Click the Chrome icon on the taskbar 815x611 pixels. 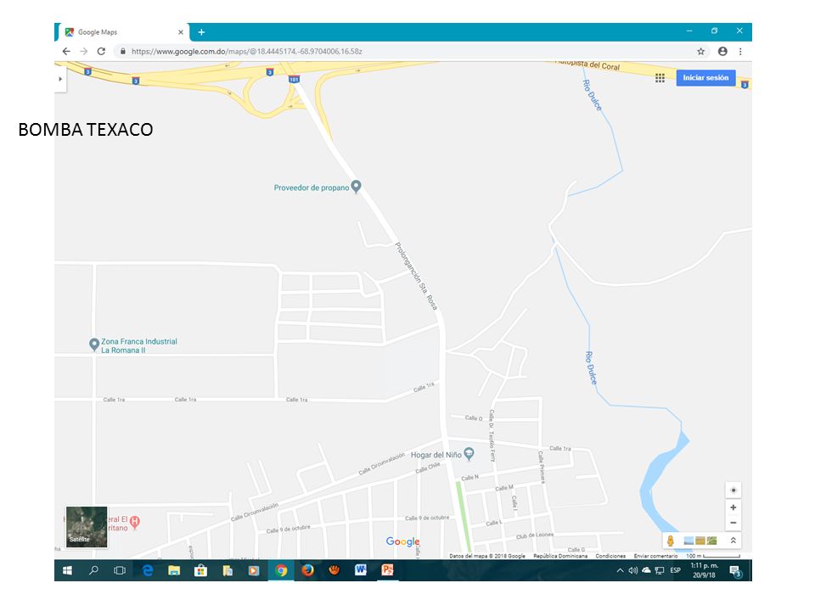pyautogui.click(x=281, y=570)
